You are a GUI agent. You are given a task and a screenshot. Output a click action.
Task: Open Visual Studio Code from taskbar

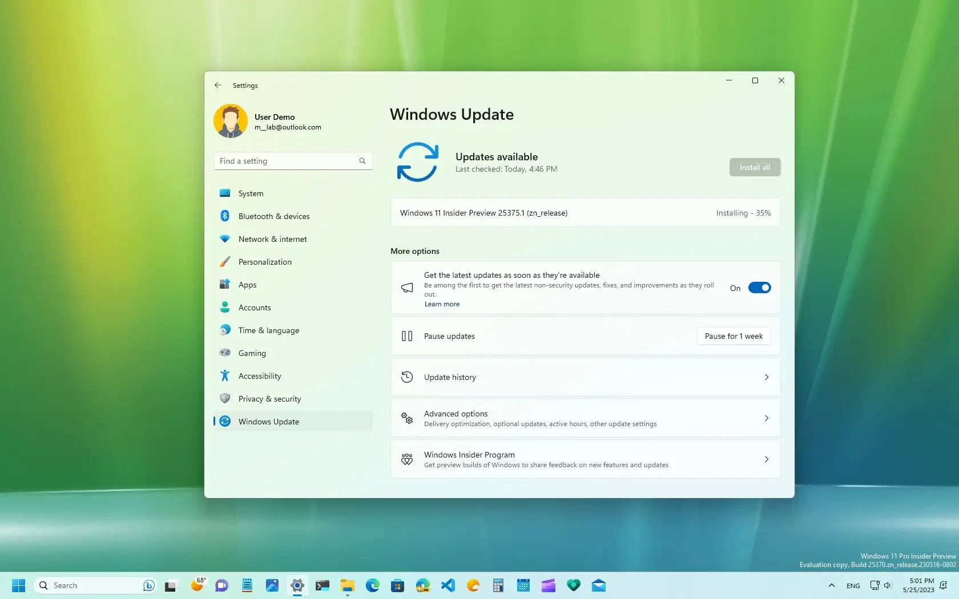(x=448, y=585)
